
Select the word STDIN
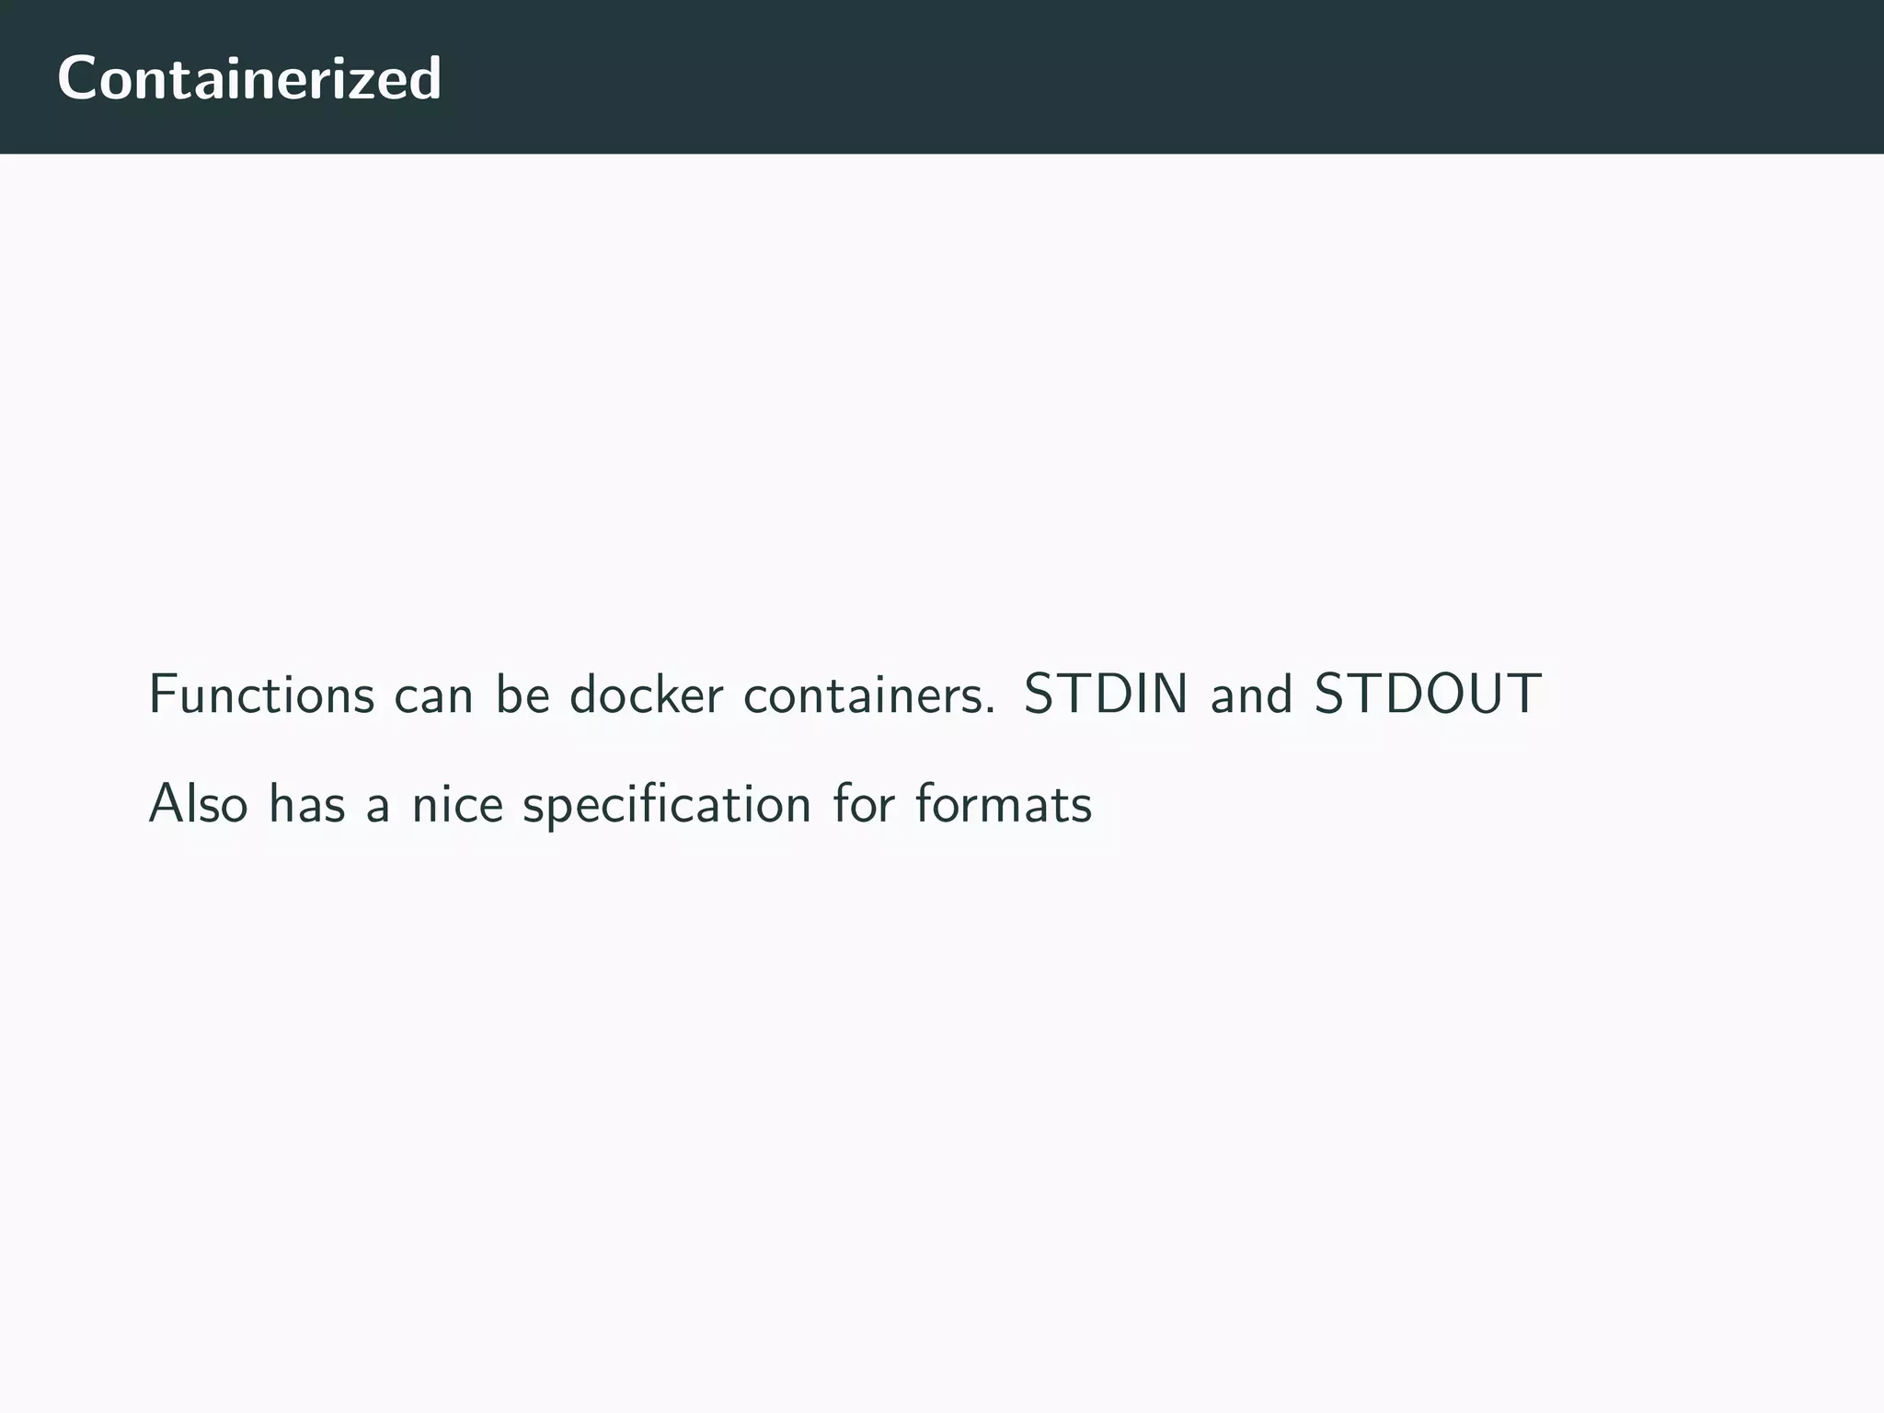pyautogui.click(x=1106, y=694)
